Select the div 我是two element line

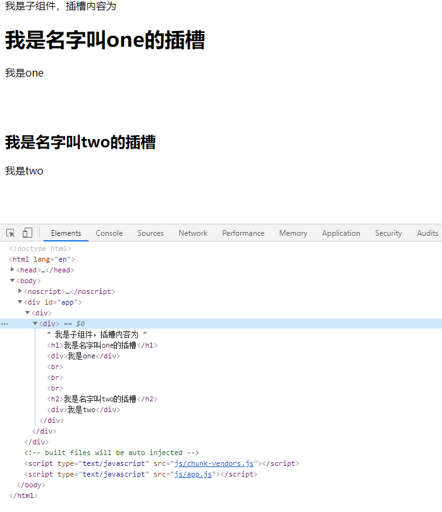tap(83, 410)
